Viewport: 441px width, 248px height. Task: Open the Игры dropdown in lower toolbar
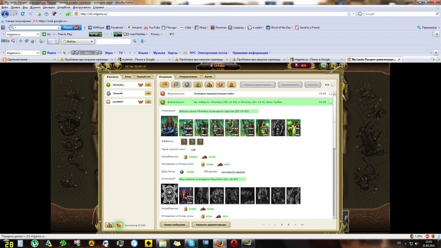point(110,53)
